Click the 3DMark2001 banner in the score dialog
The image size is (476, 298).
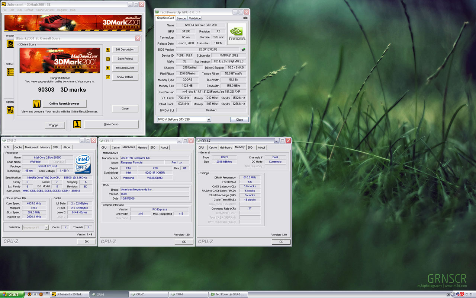pos(60,60)
